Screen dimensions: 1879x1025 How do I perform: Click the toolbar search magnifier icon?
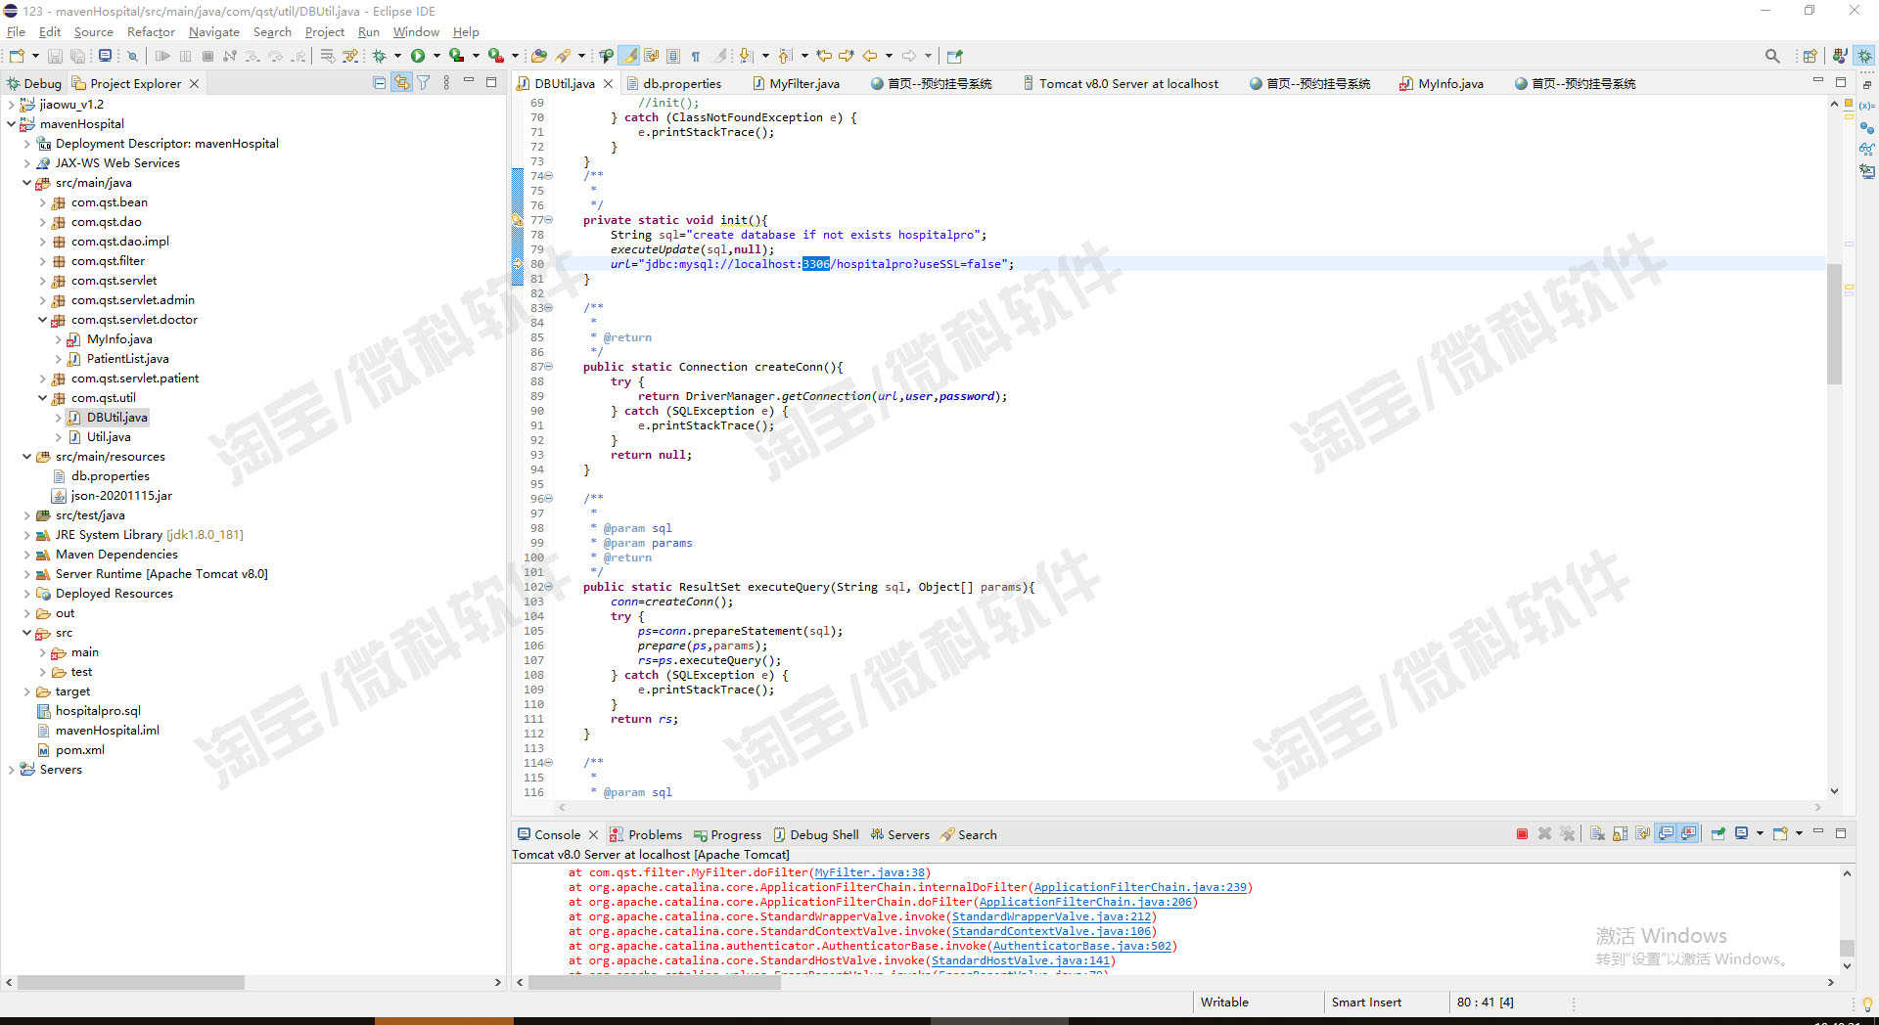click(x=1772, y=56)
